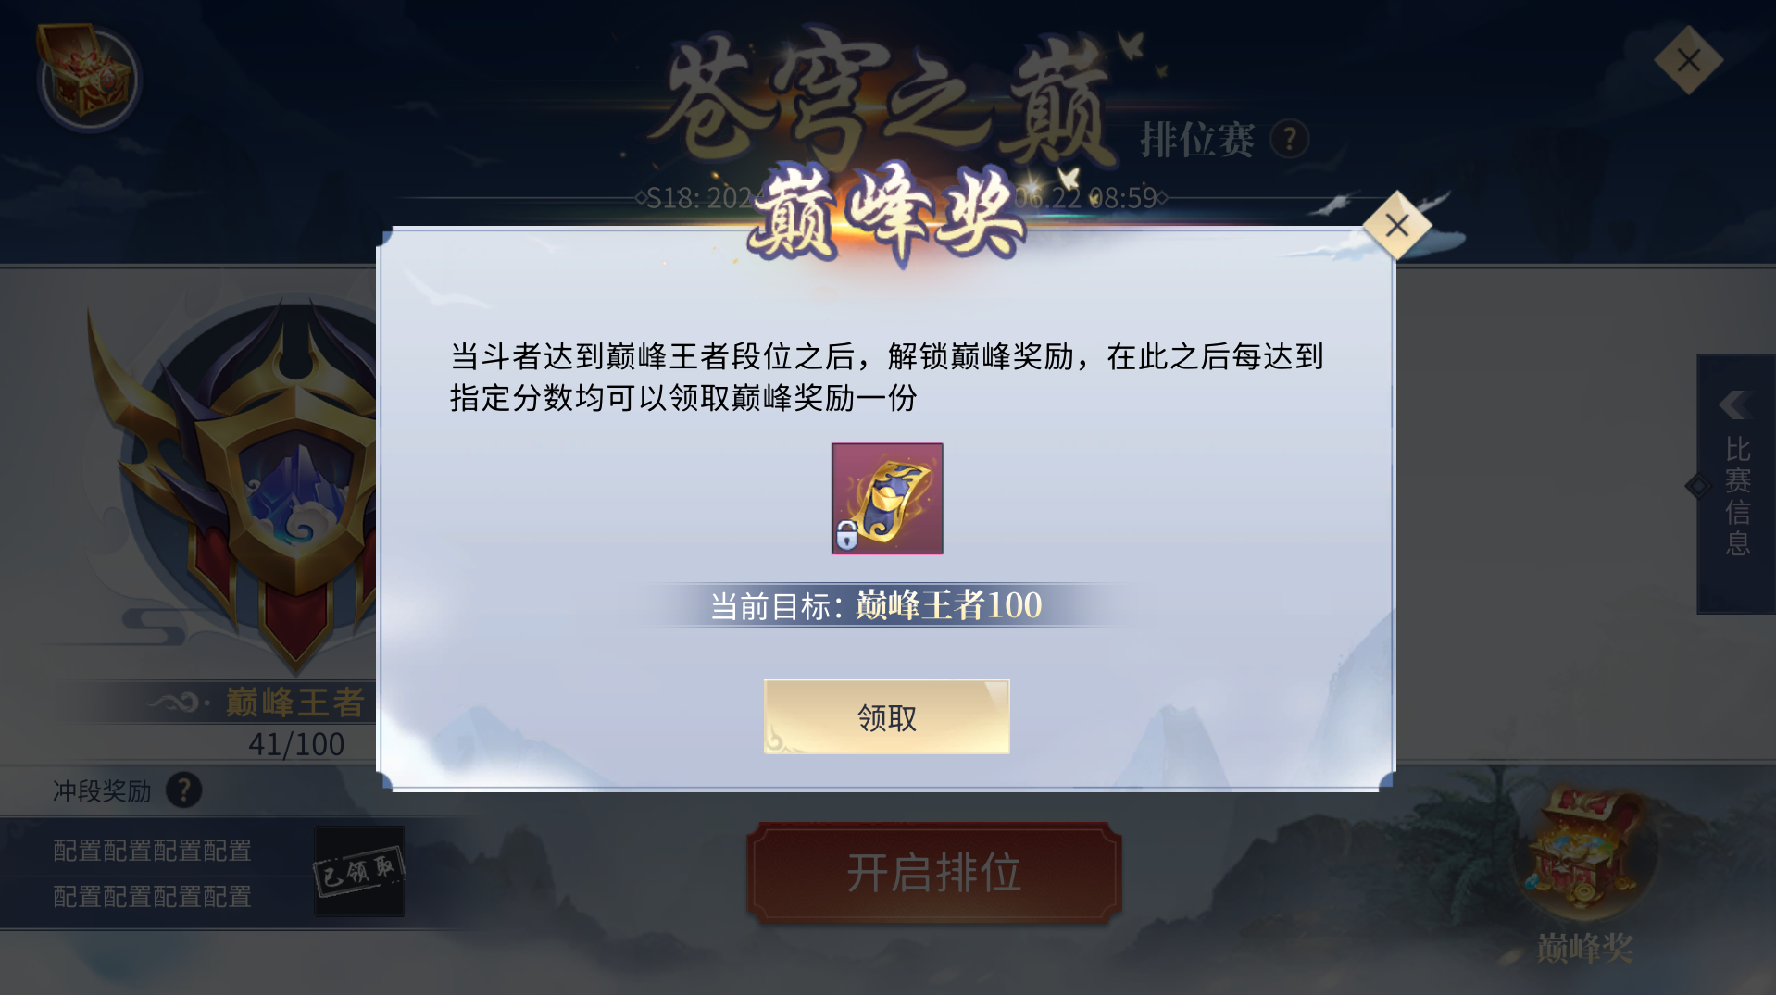The image size is (1776, 995).
Task: Open the 排位赛 help question mark
Action: pyautogui.click(x=1289, y=139)
